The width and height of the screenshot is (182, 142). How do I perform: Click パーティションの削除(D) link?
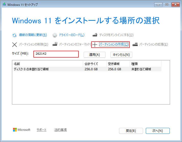click(34, 44)
